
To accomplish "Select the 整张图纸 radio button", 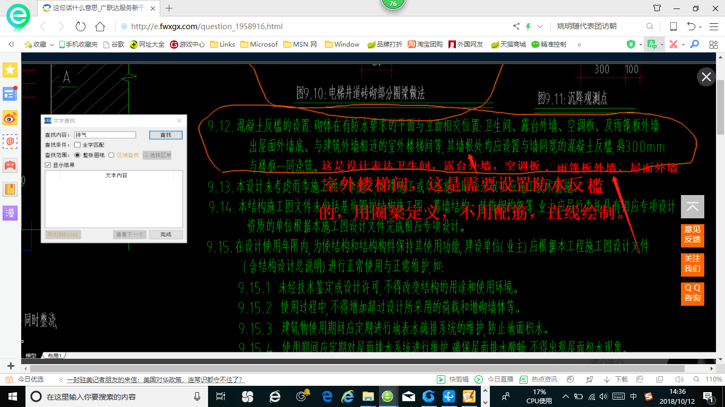I will click(x=77, y=155).
